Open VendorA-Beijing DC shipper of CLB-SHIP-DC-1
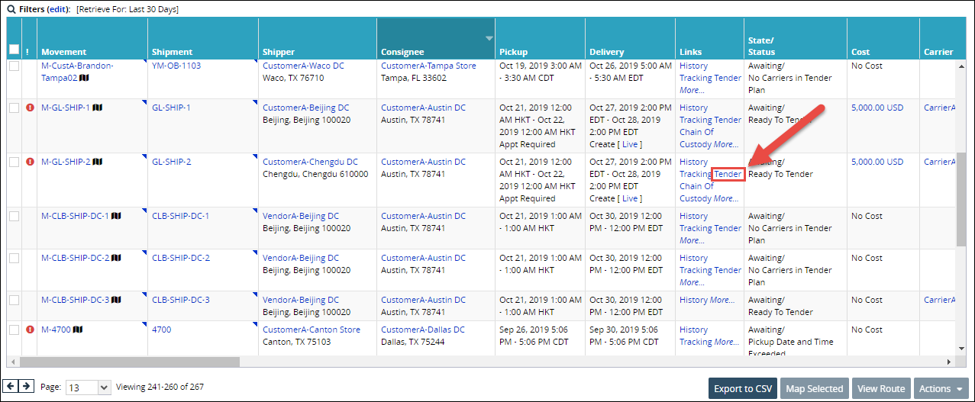This screenshot has width=975, height=402. 301,216
